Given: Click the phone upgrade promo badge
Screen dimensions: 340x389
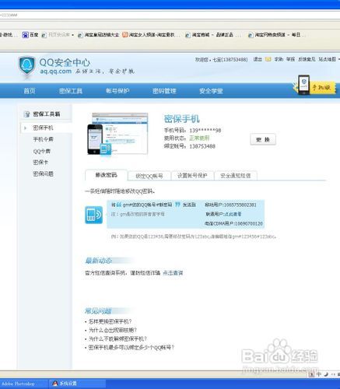Looking at the screenshot, I should tap(314, 86).
